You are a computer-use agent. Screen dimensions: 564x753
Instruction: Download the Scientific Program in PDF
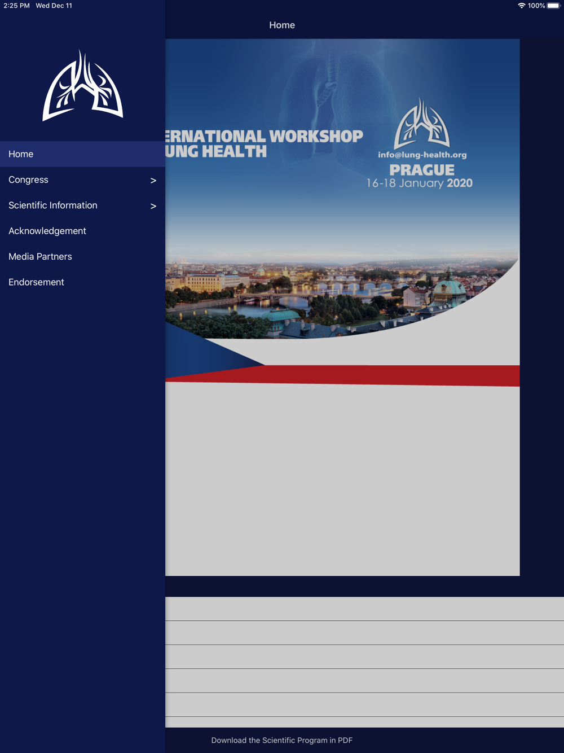click(282, 740)
